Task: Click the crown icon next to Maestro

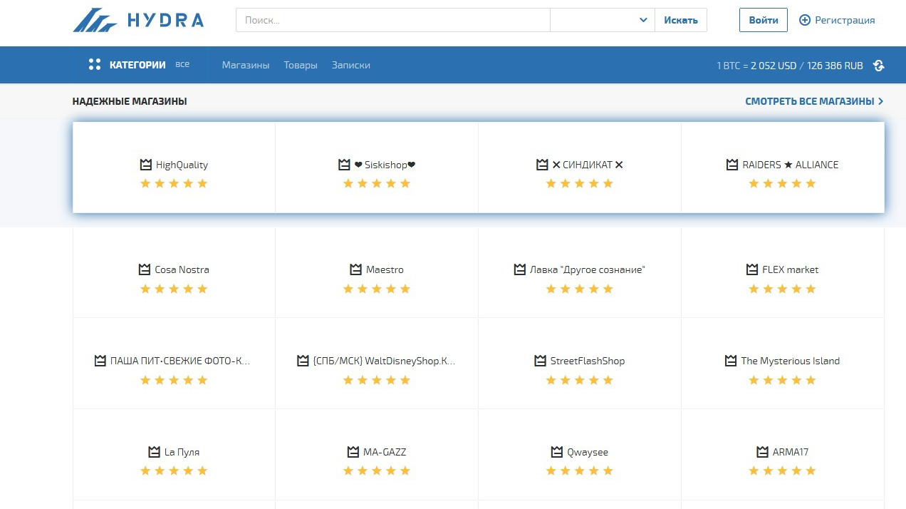Action: coord(356,269)
